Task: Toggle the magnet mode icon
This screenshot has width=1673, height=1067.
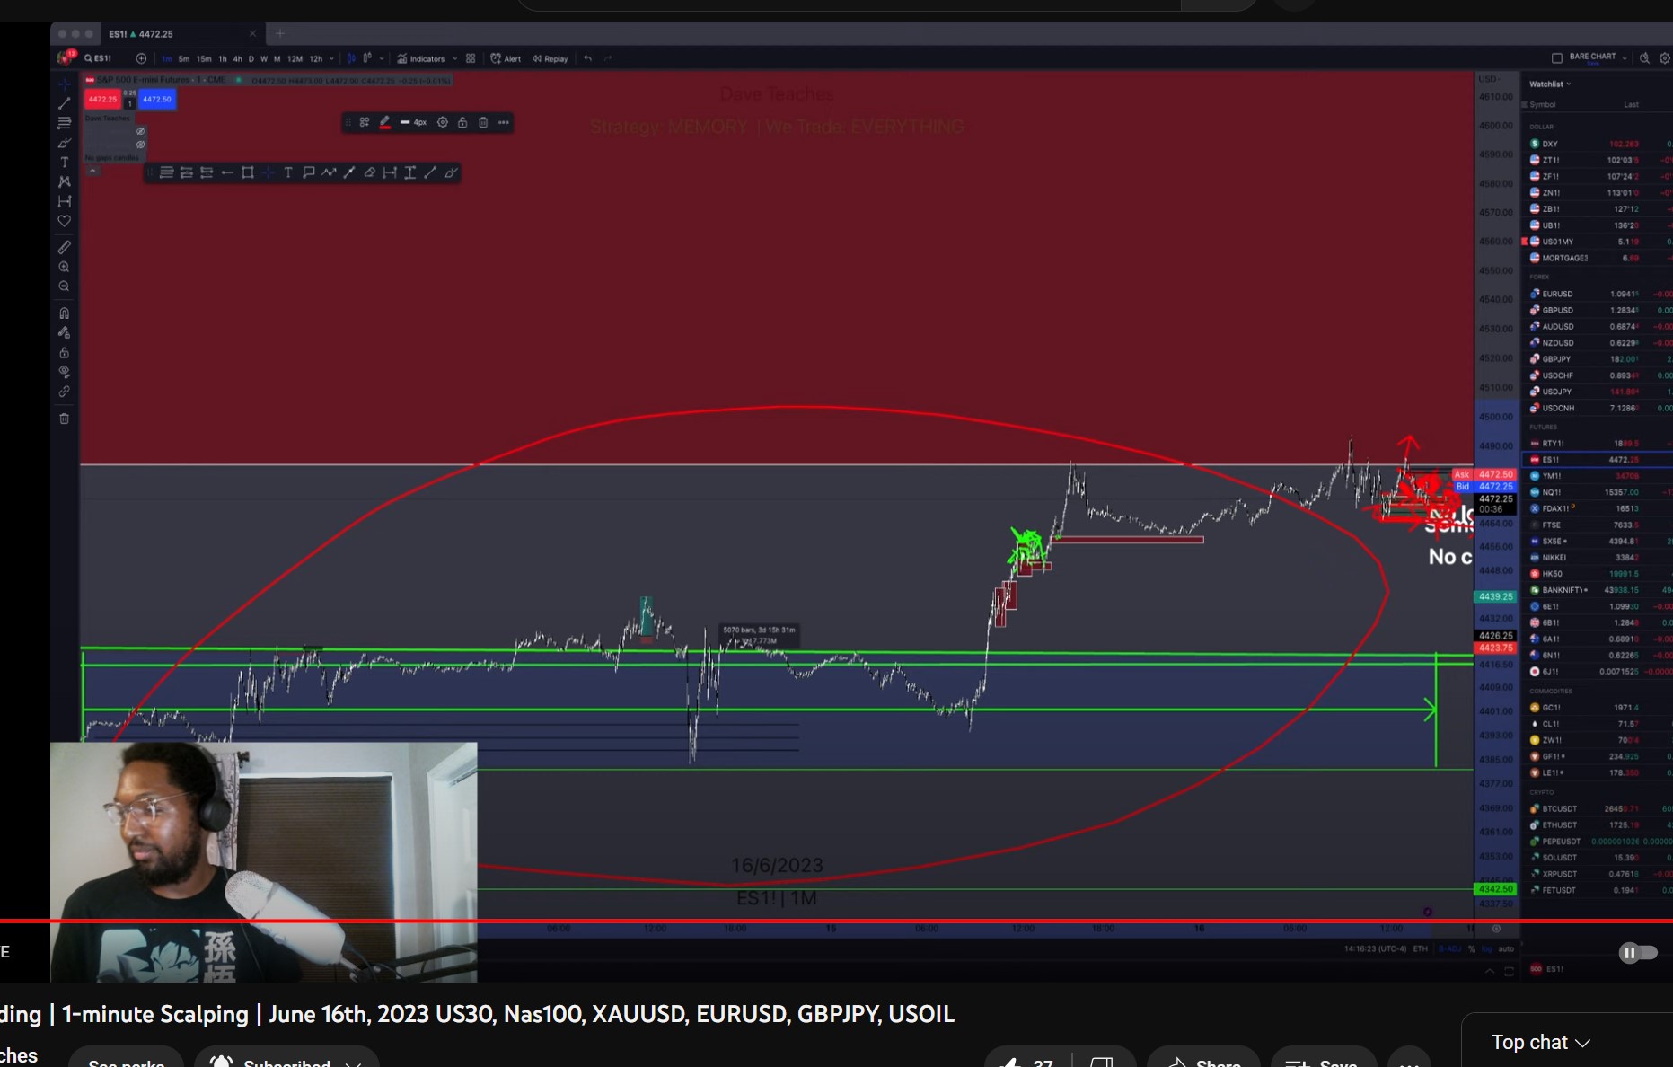Action: [x=64, y=313]
